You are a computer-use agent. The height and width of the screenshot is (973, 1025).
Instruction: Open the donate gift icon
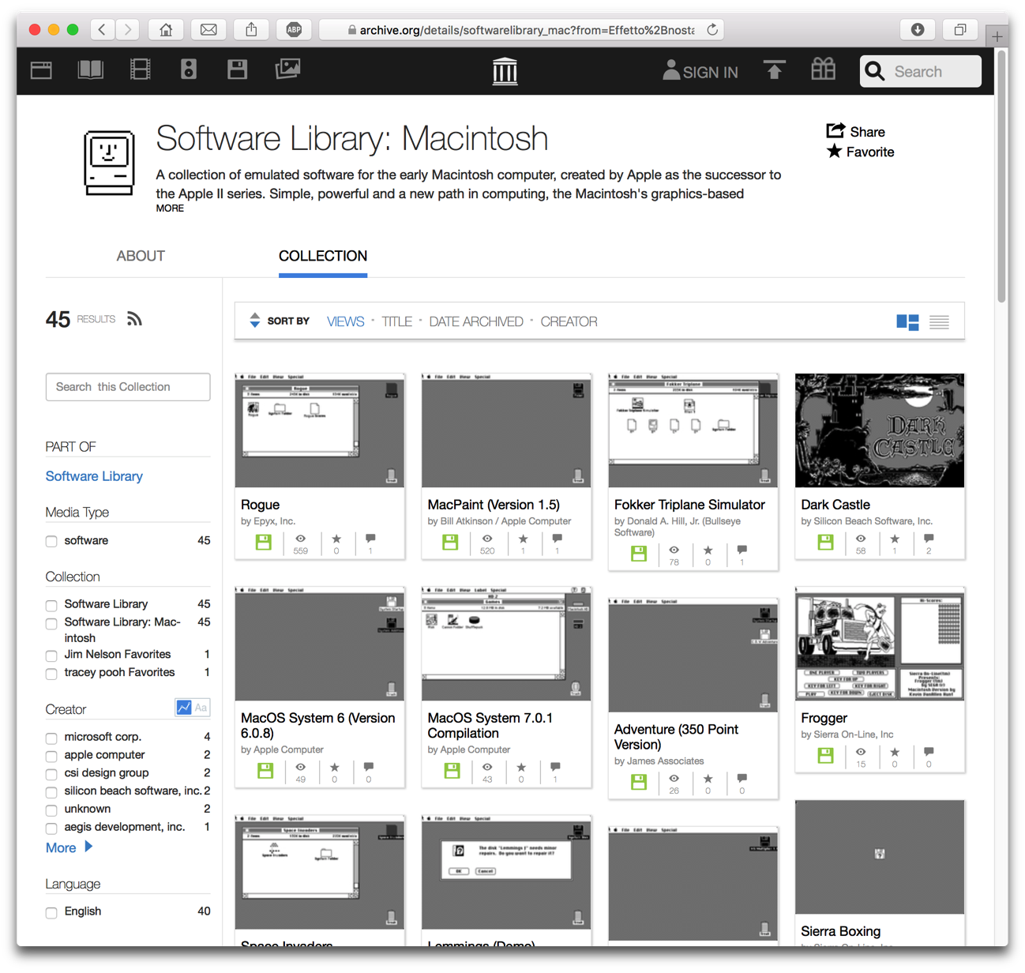(823, 69)
